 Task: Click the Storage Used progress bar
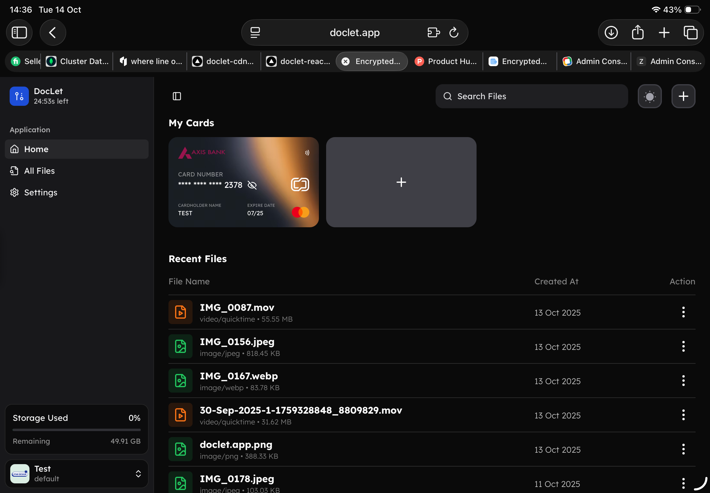point(76,430)
